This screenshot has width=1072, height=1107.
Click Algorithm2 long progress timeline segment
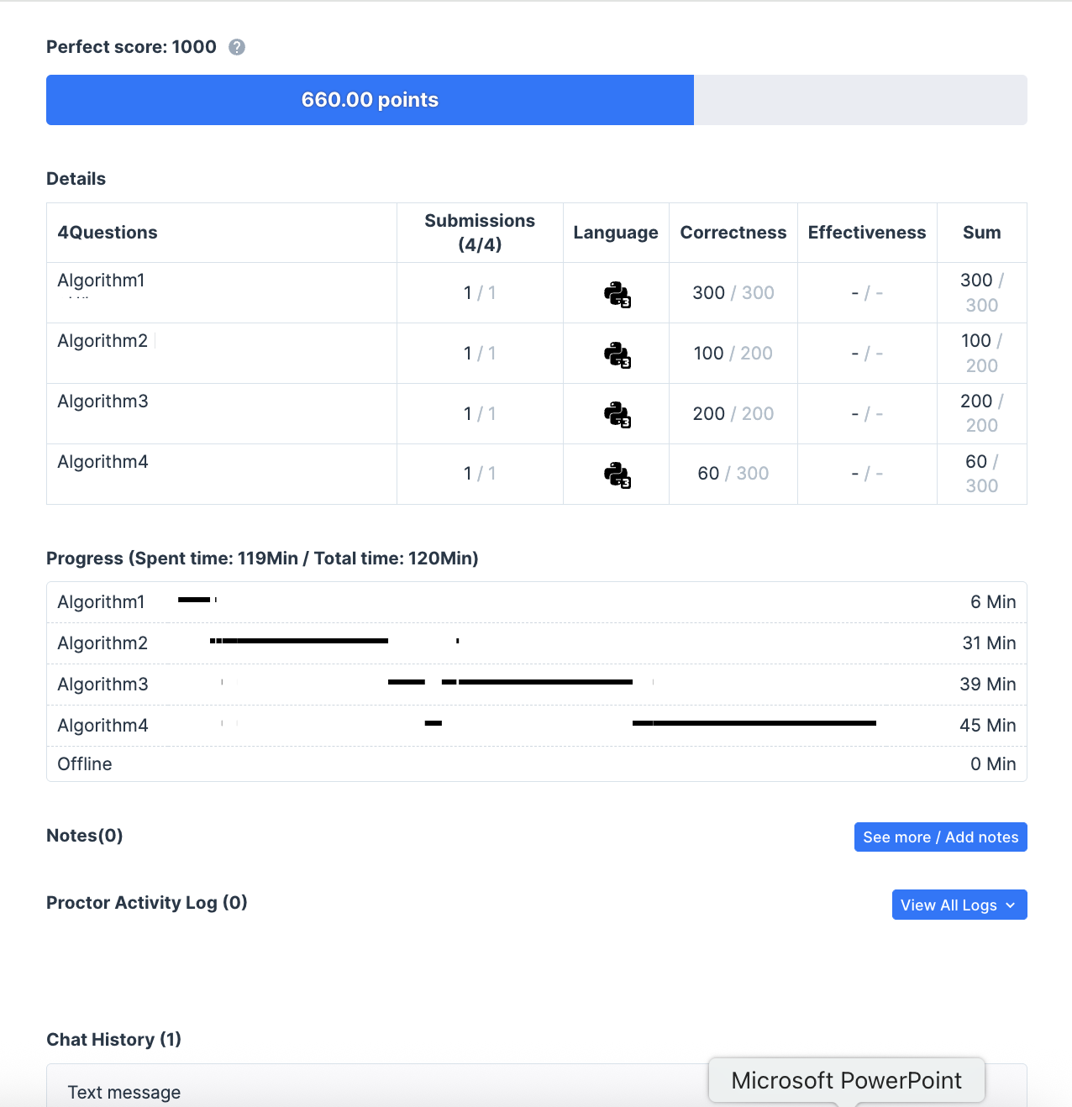click(313, 641)
